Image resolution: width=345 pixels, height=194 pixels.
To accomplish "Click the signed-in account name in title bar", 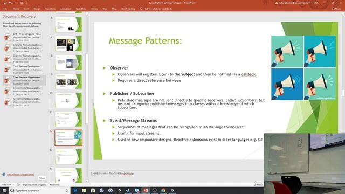I will coord(294,3).
